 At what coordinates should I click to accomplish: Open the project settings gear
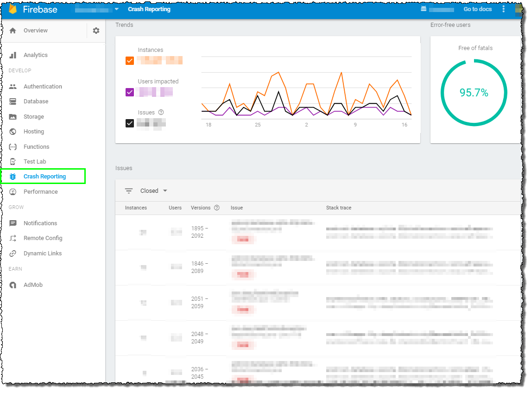(x=96, y=31)
